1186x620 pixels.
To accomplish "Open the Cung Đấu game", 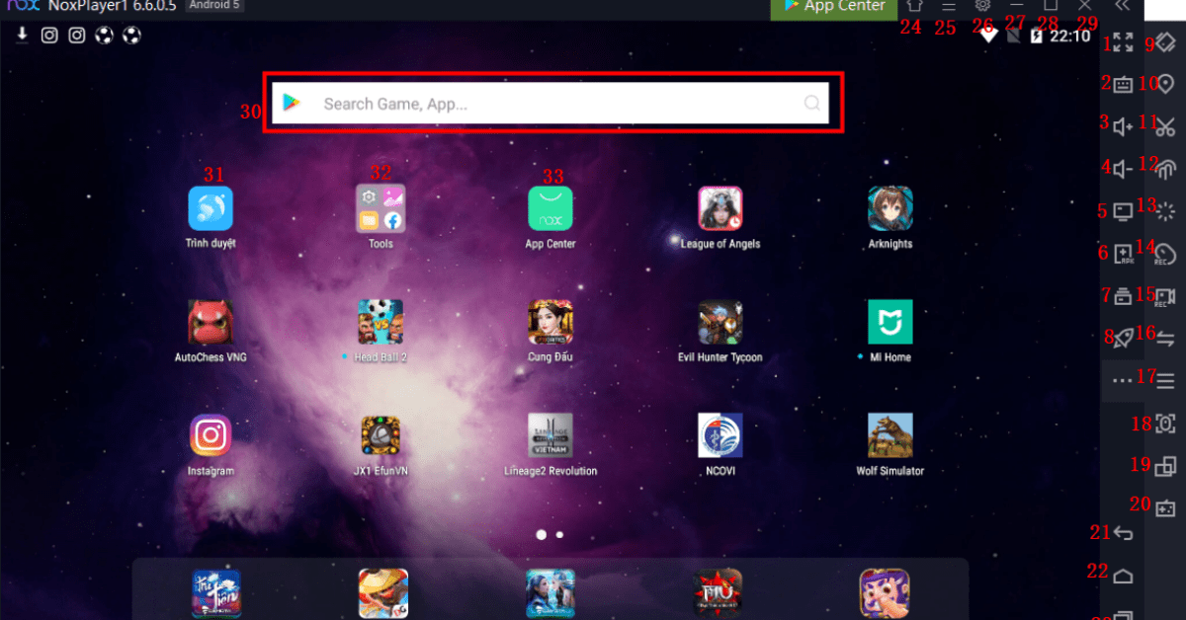I will [551, 322].
